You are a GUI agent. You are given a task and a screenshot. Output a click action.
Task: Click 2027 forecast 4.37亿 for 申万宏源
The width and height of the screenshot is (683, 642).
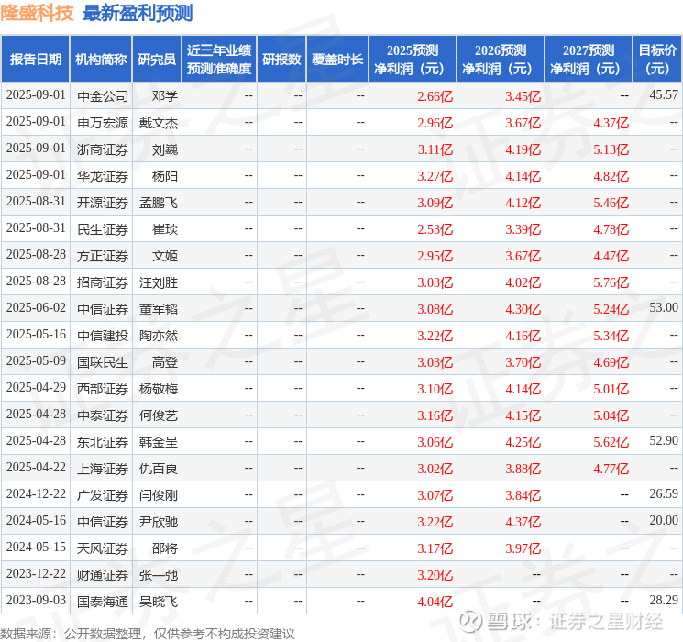pos(611,123)
